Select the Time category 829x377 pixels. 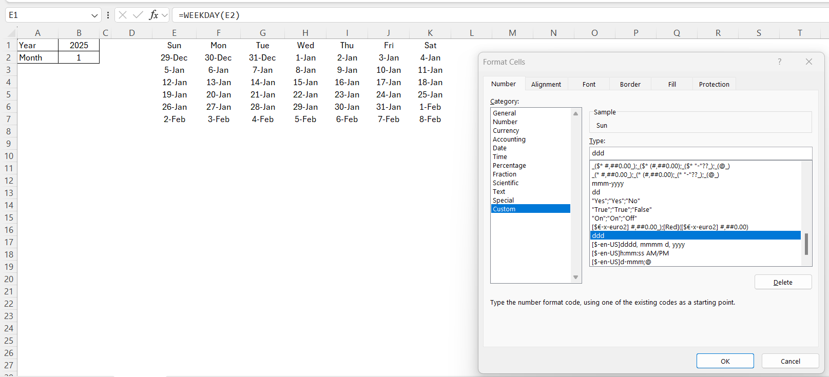click(x=530, y=156)
